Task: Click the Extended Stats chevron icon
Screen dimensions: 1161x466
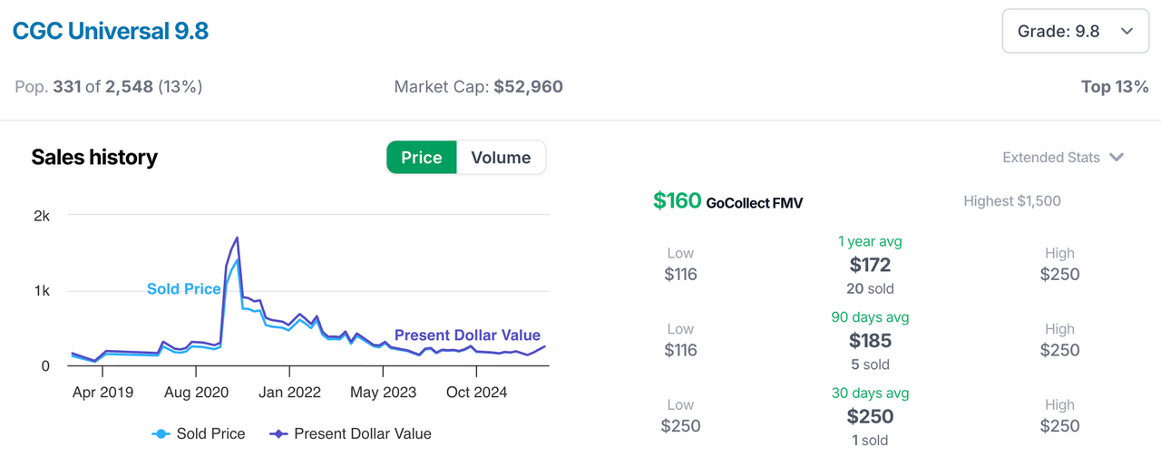Action: (x=1117, y=158)
